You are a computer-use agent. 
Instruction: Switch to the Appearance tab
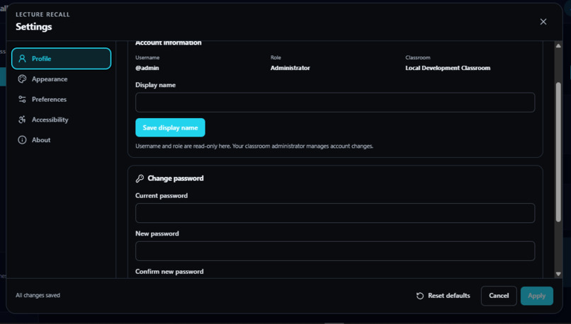[61, 79]
